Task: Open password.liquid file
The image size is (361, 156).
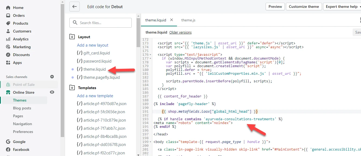Action: point(94,61)
